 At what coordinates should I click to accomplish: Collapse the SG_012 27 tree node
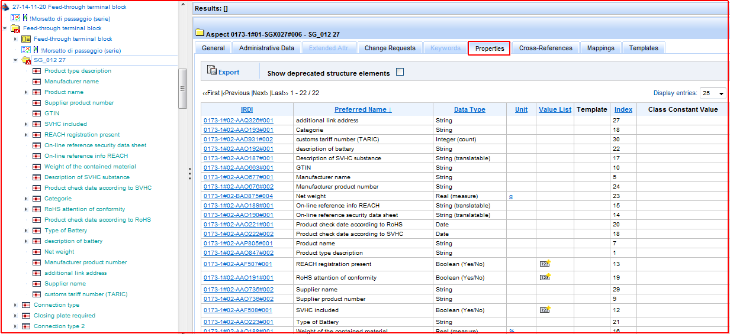15,60
